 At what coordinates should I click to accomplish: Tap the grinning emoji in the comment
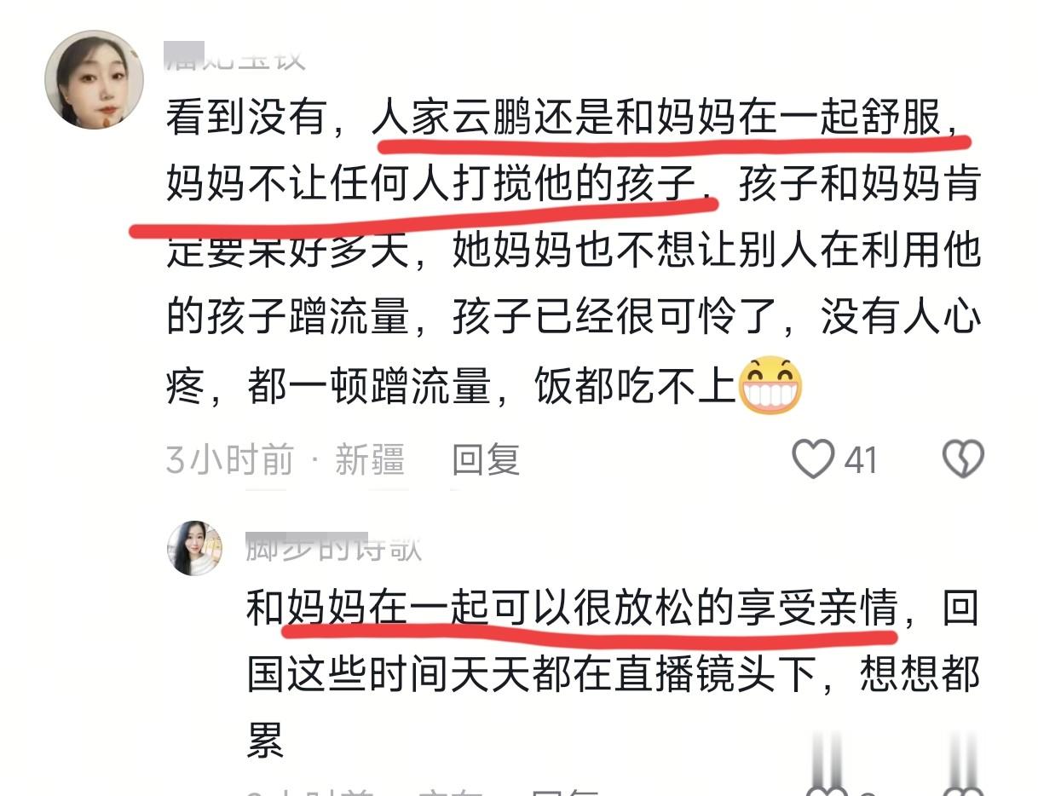770,385
